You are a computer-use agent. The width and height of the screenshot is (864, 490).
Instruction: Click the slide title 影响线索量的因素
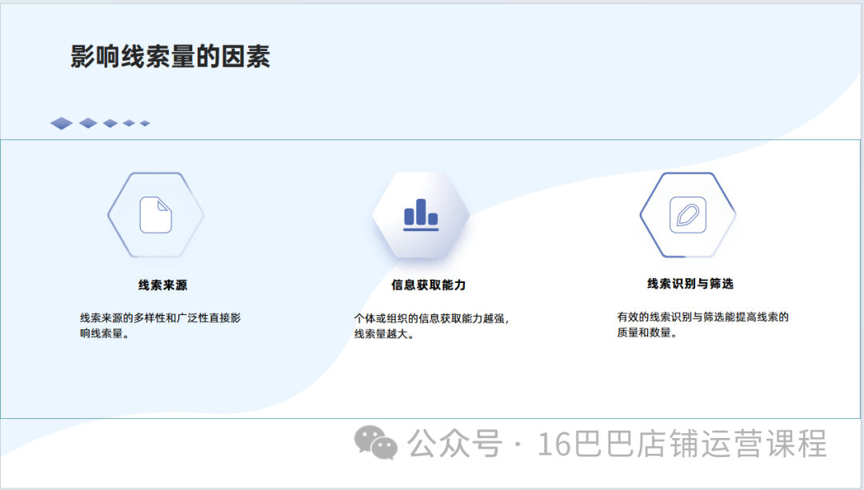click(x=170, y=57)
